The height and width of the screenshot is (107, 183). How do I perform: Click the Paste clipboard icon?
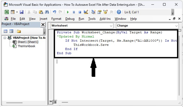click(41, 12)
